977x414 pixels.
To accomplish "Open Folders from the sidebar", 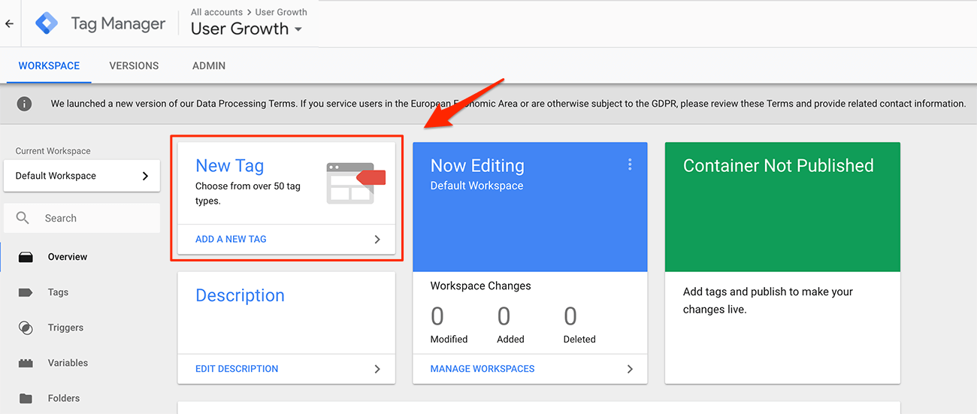I will tap(63, 398).
